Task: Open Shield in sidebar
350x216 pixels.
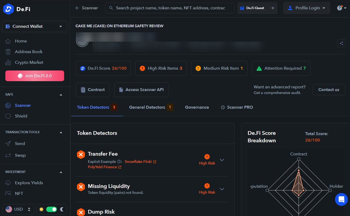Action: 21,116
